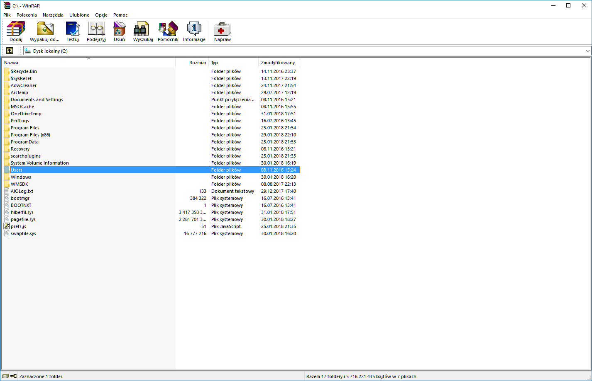Click the AiOLog.txt document icon

tap(7, 191)
